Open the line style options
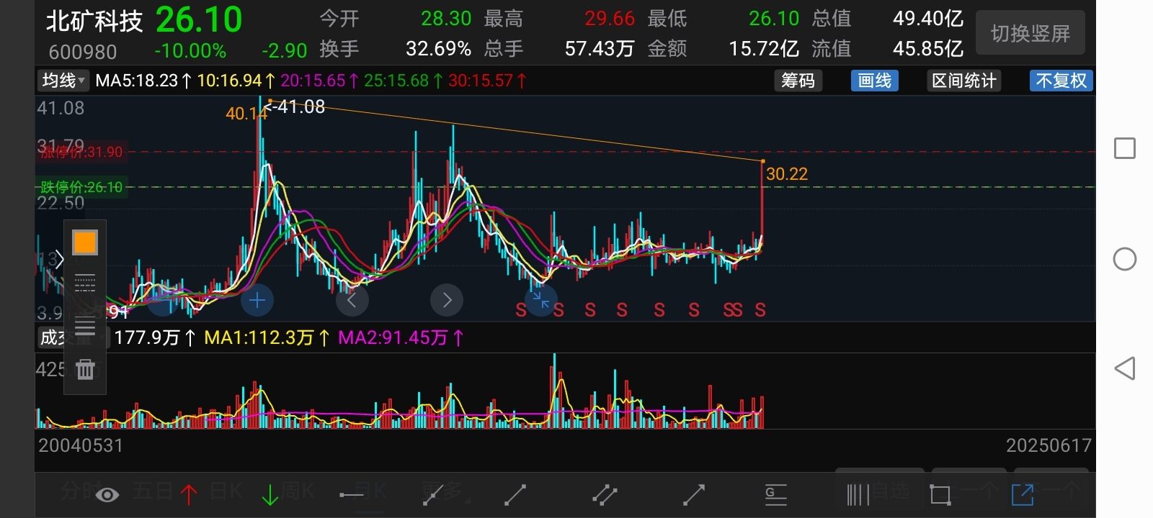The width and height of the screenshot is (1153, 518). coord(85,283)
